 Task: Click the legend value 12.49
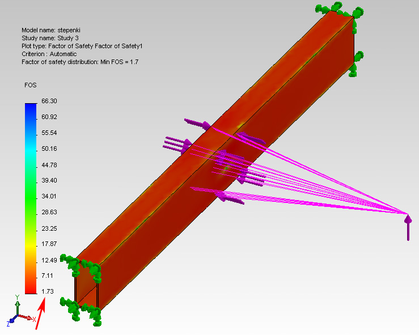(x=49, y=260)
